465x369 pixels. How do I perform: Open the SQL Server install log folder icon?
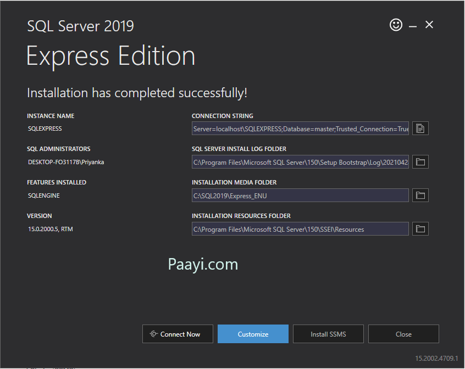point(420,162)
